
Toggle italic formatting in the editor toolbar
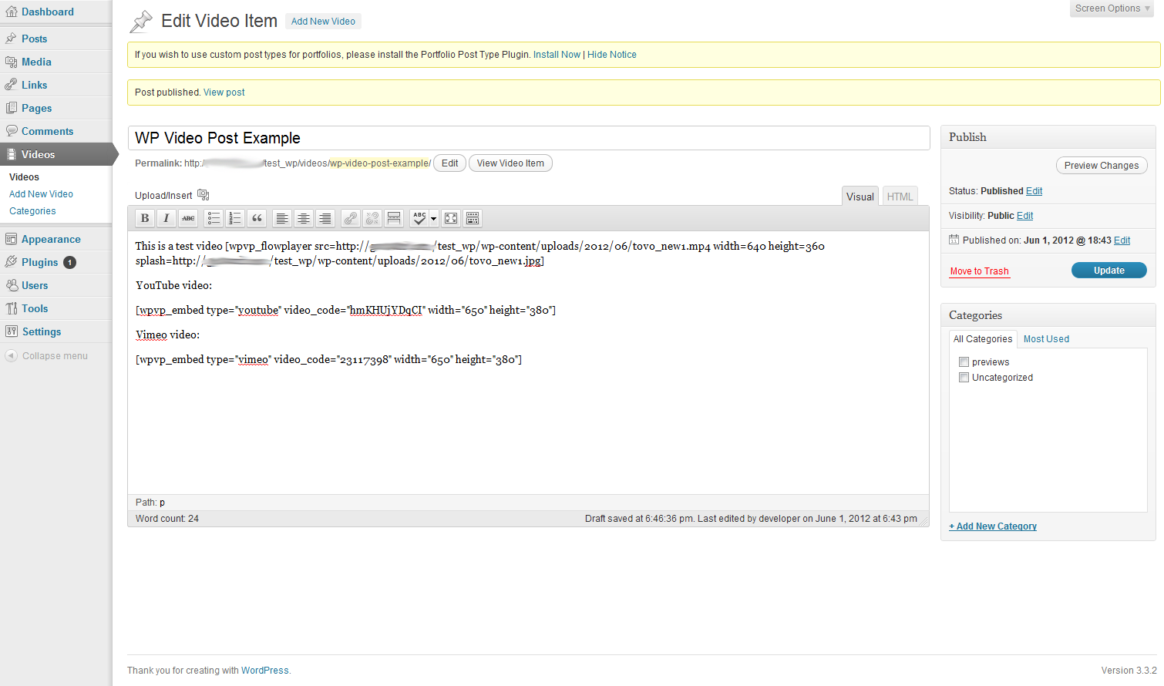click(x=167, y=218)
